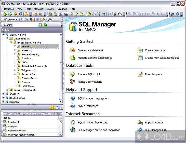
Task: Click the Create new table icon
Action: (x=140, y=50)
